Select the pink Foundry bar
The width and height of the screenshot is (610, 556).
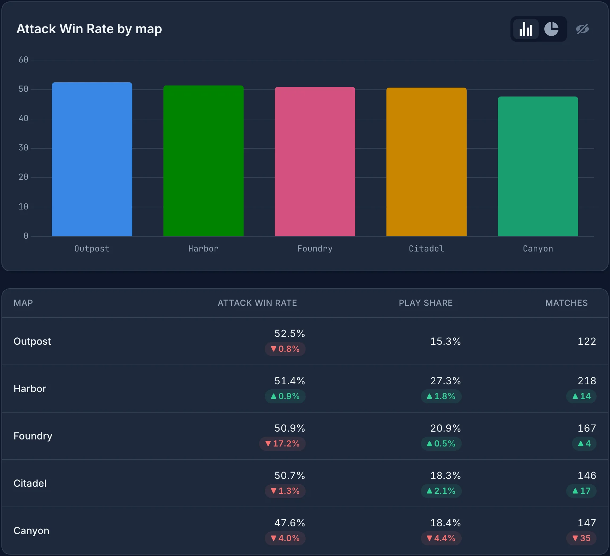(315, 161)
